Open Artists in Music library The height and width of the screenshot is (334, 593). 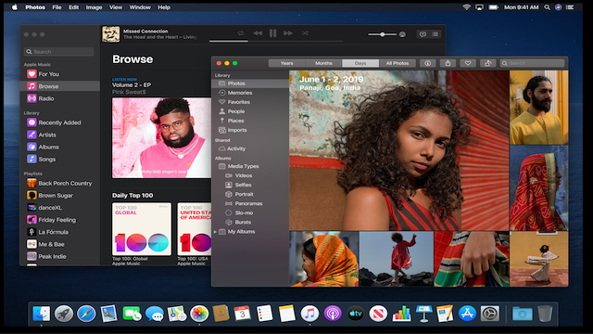(x=59, y=135)
